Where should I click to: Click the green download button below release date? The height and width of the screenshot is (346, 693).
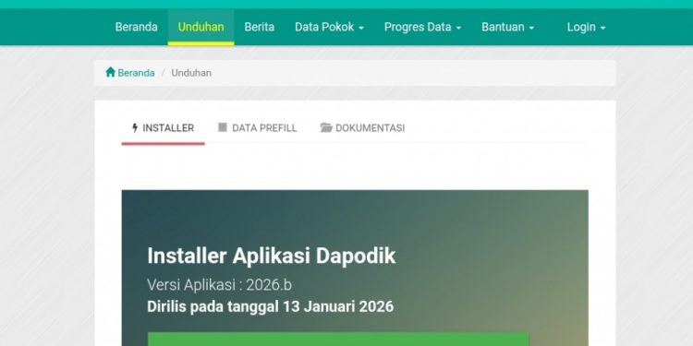[338, 339]
